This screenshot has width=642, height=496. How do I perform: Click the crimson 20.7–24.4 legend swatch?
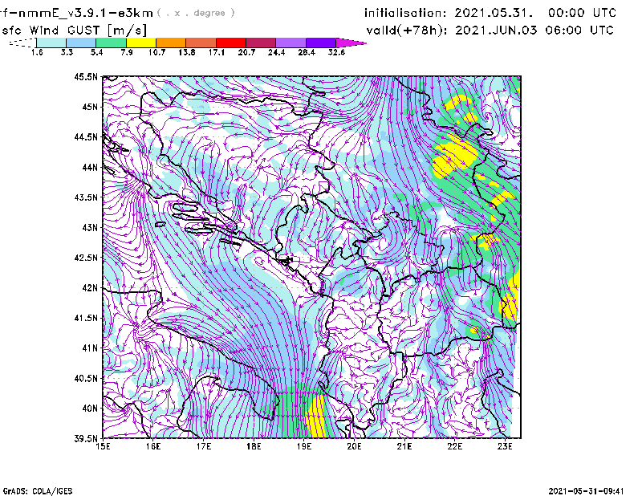261,43
